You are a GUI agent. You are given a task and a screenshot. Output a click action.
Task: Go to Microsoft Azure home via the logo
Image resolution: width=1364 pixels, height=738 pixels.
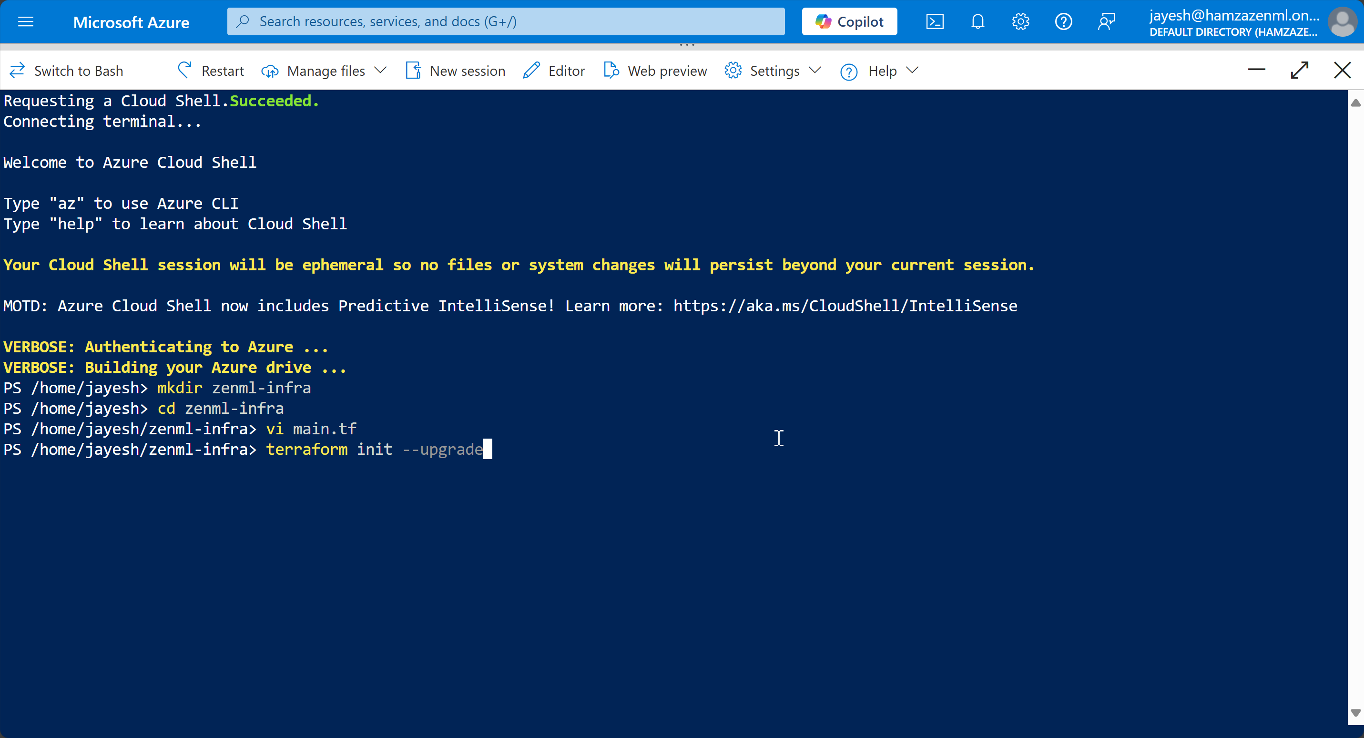tap(132, 22)
